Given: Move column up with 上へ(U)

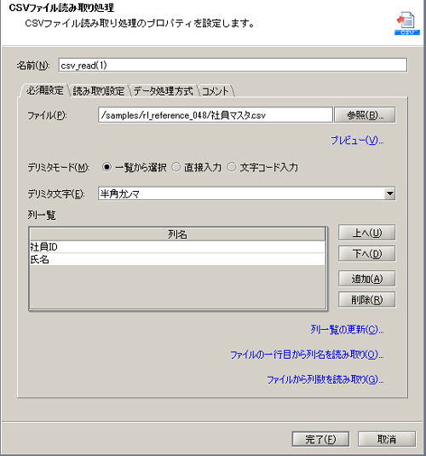Looking at the screenshot, I should tap(366, 233).
